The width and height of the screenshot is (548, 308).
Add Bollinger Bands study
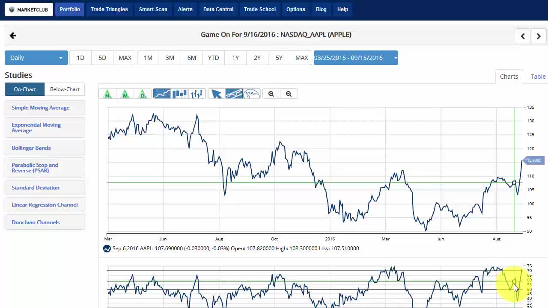point(45,148)
